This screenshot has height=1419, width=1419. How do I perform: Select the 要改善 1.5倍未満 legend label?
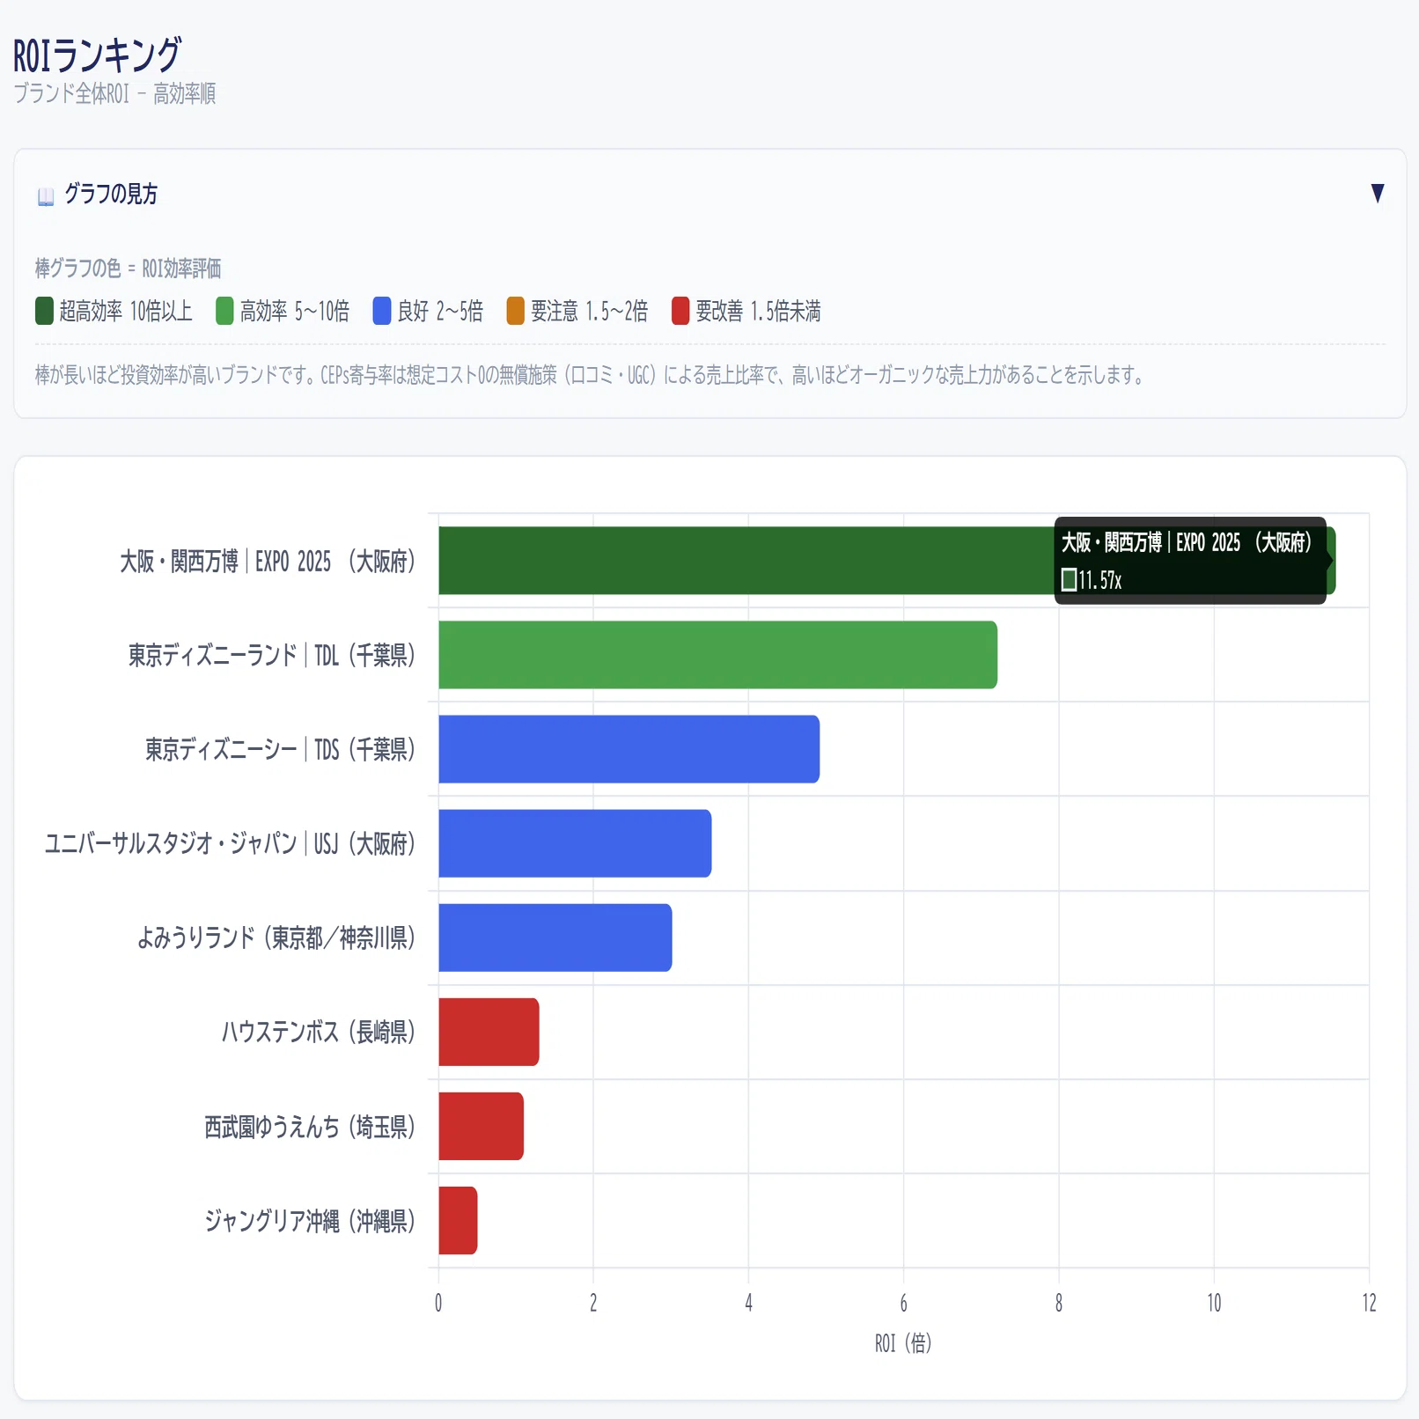pos(759,311)
